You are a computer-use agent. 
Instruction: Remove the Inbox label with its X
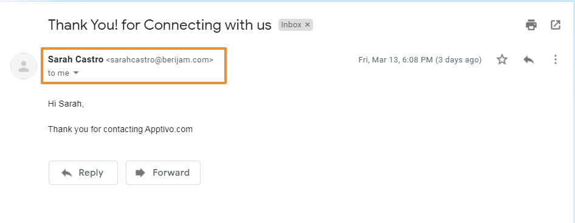[x=308, y=25]
